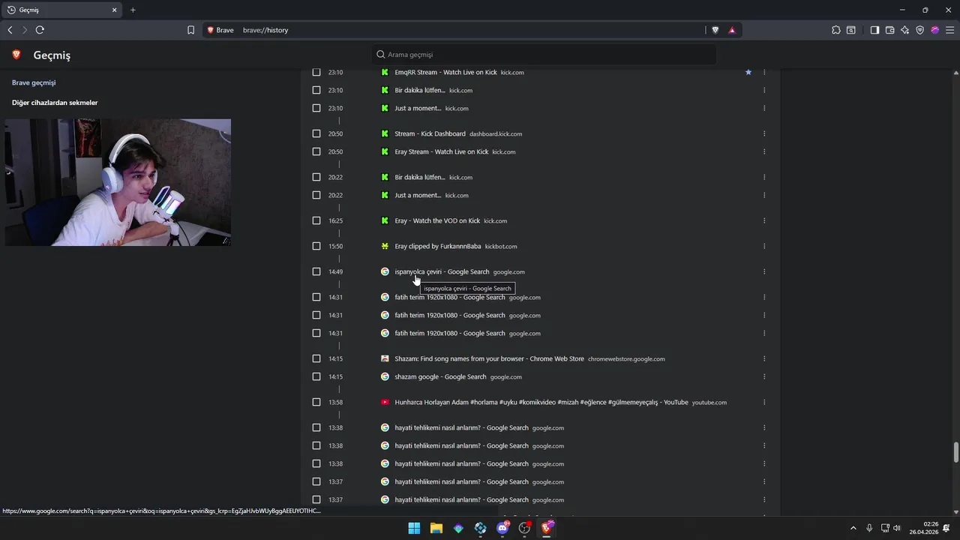Image resolution: width=960 pixels, height=540 pixels.
Task: Open more options for Hunharca YouTube entry
Action: pos(764,402)
